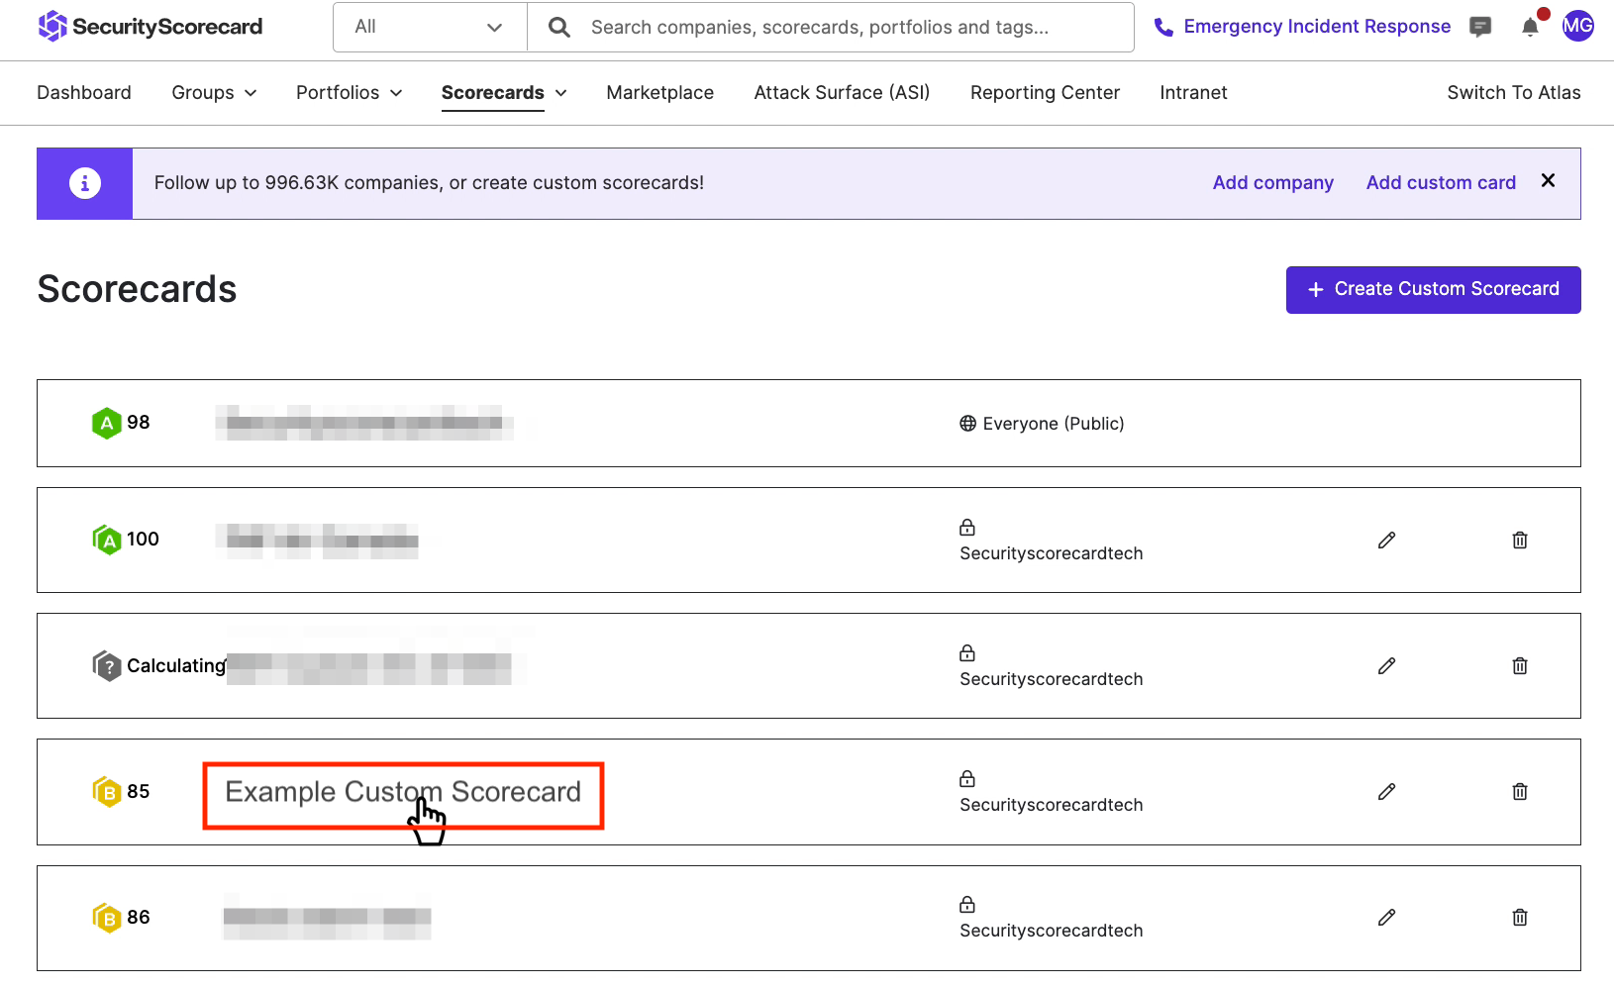Edit the scorecard with score 86
1614x988 pixels.
click(x=1386, y=917)
